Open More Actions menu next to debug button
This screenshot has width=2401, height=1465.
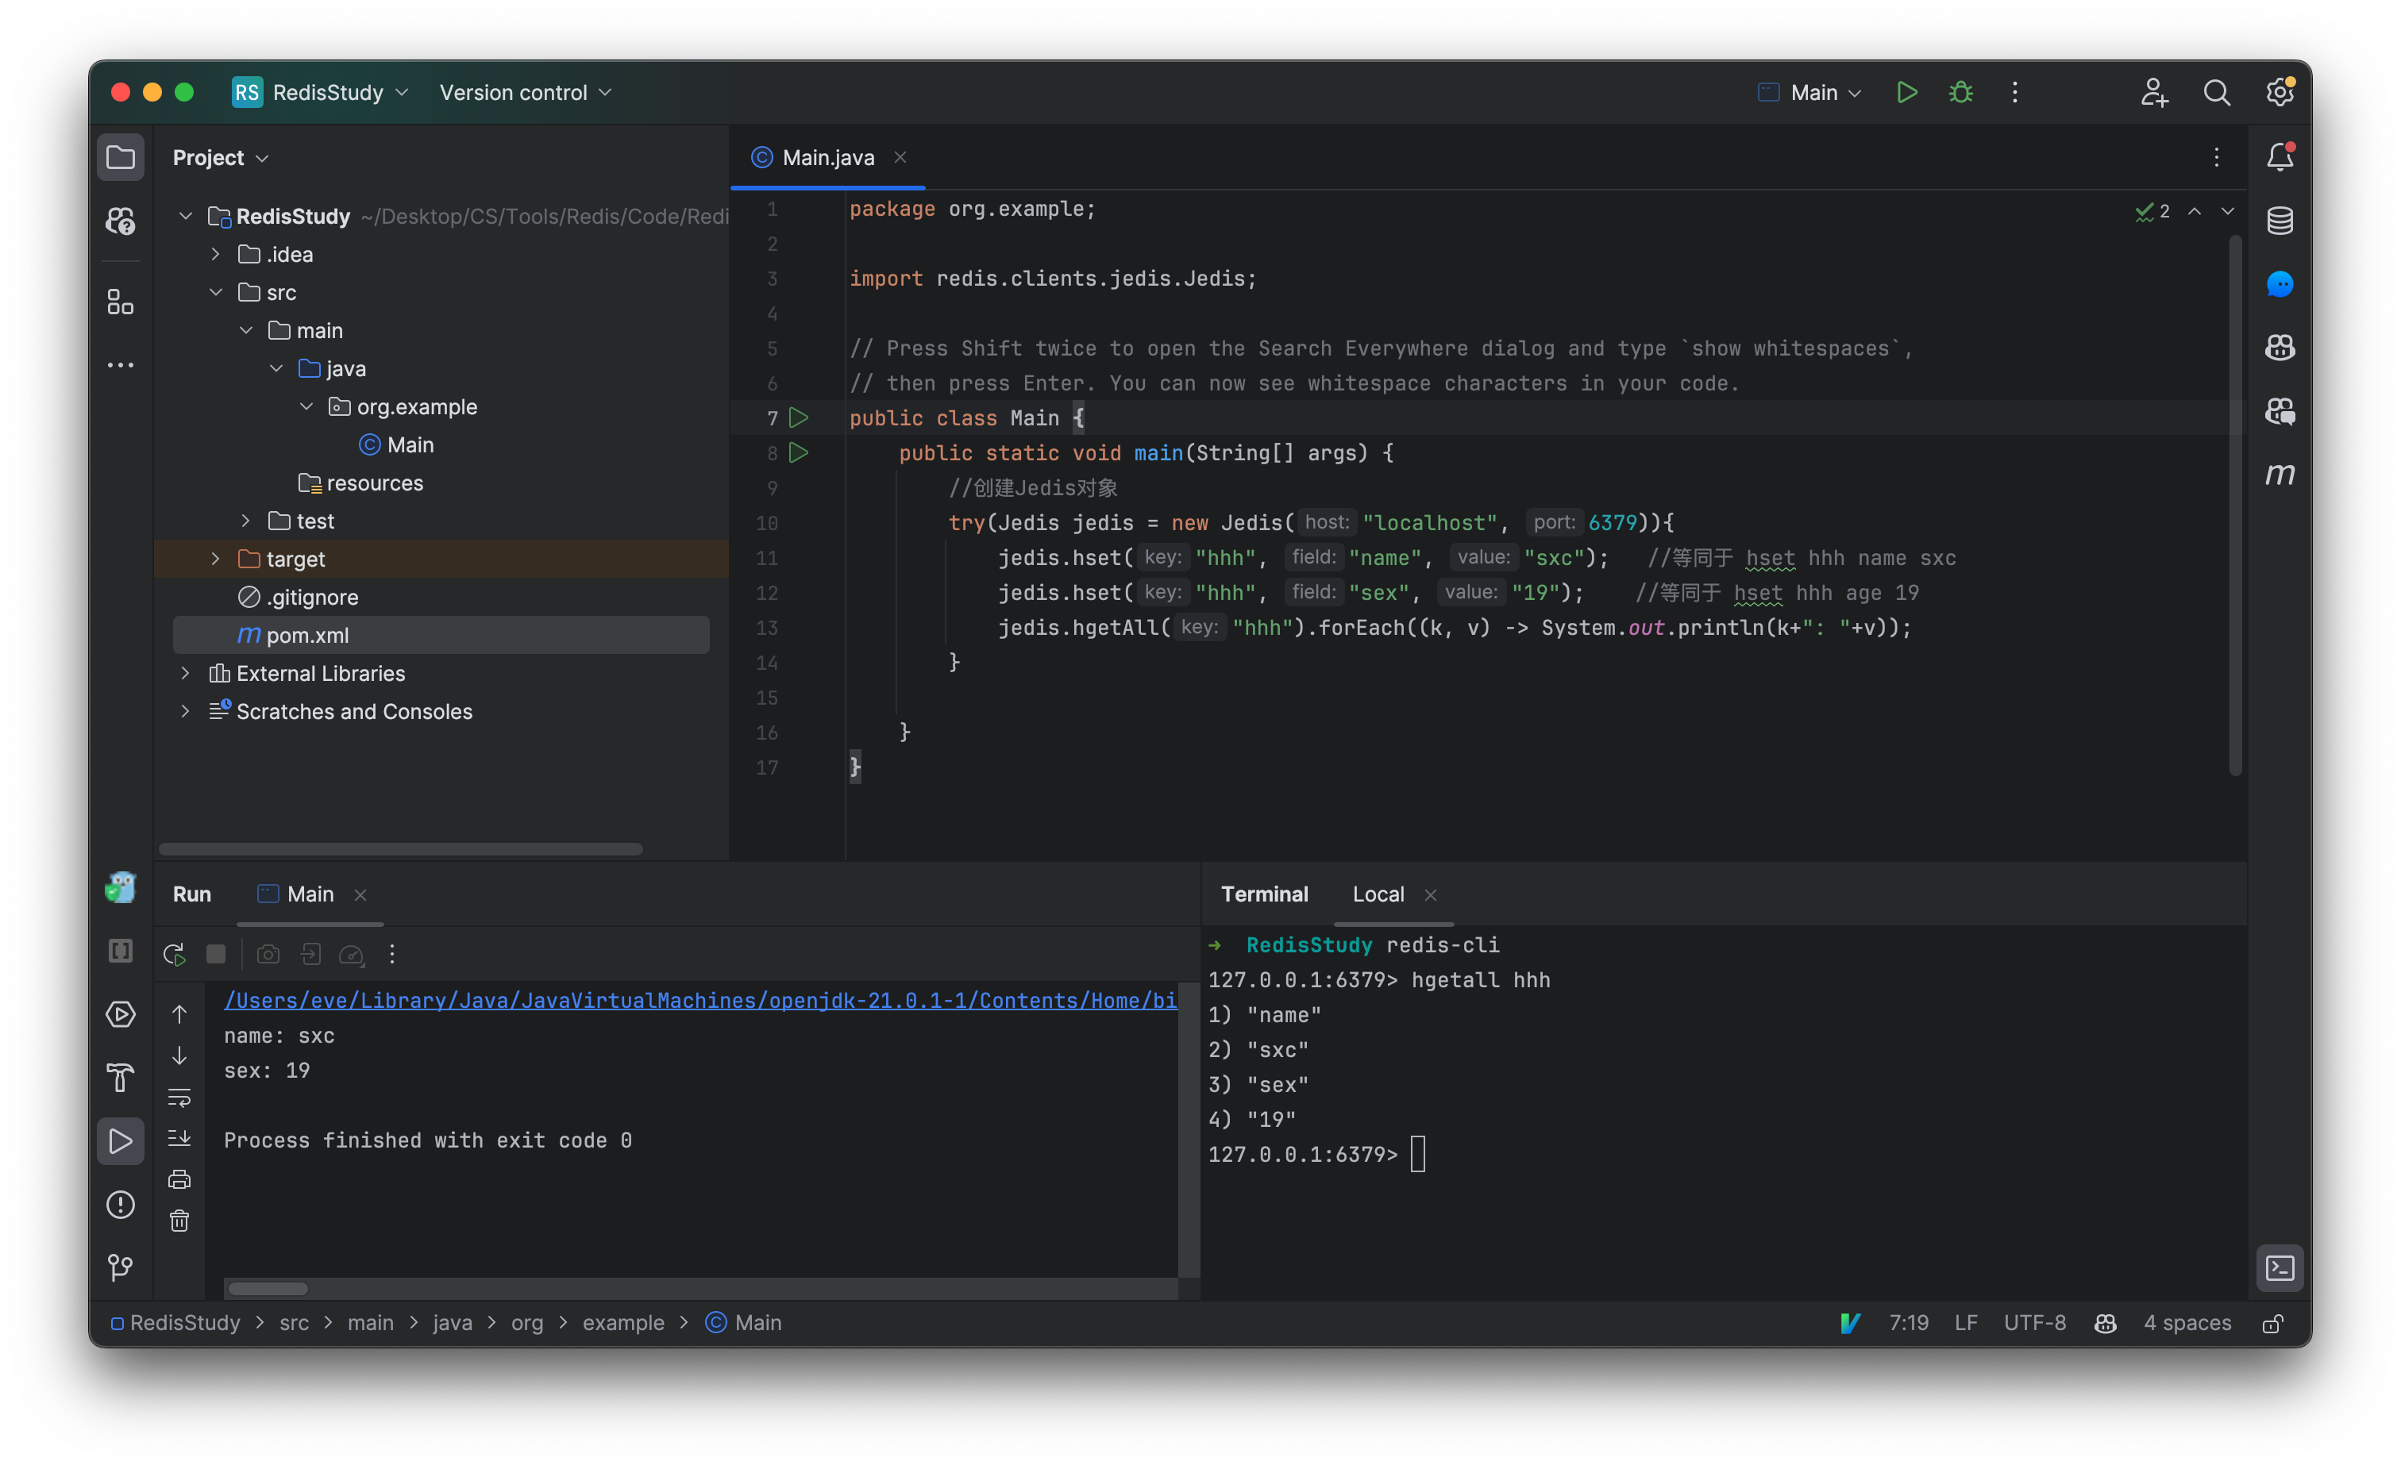[2015, 91]
